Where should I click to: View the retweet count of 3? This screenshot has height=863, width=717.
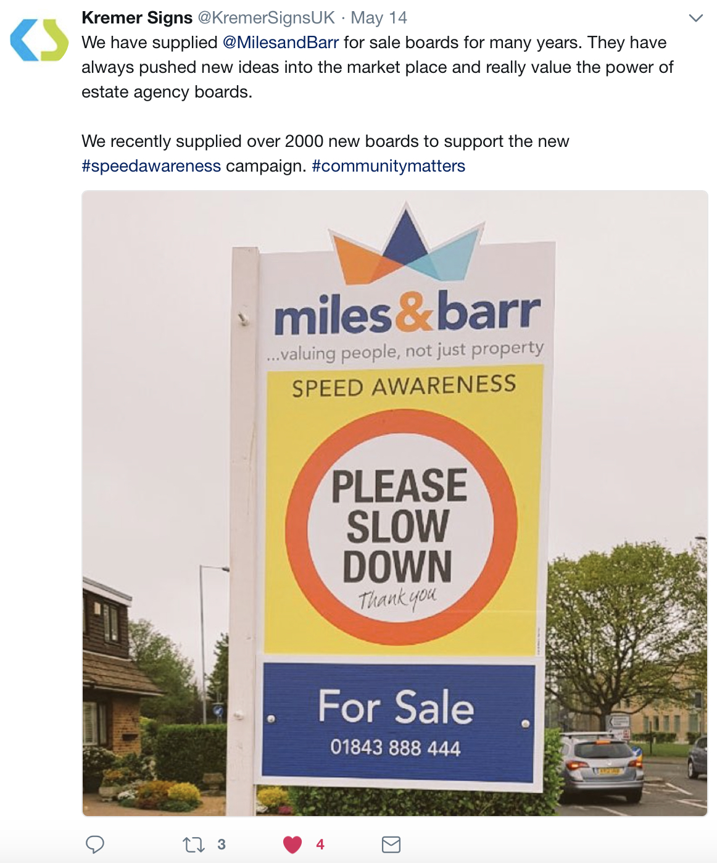coord(222,844)
